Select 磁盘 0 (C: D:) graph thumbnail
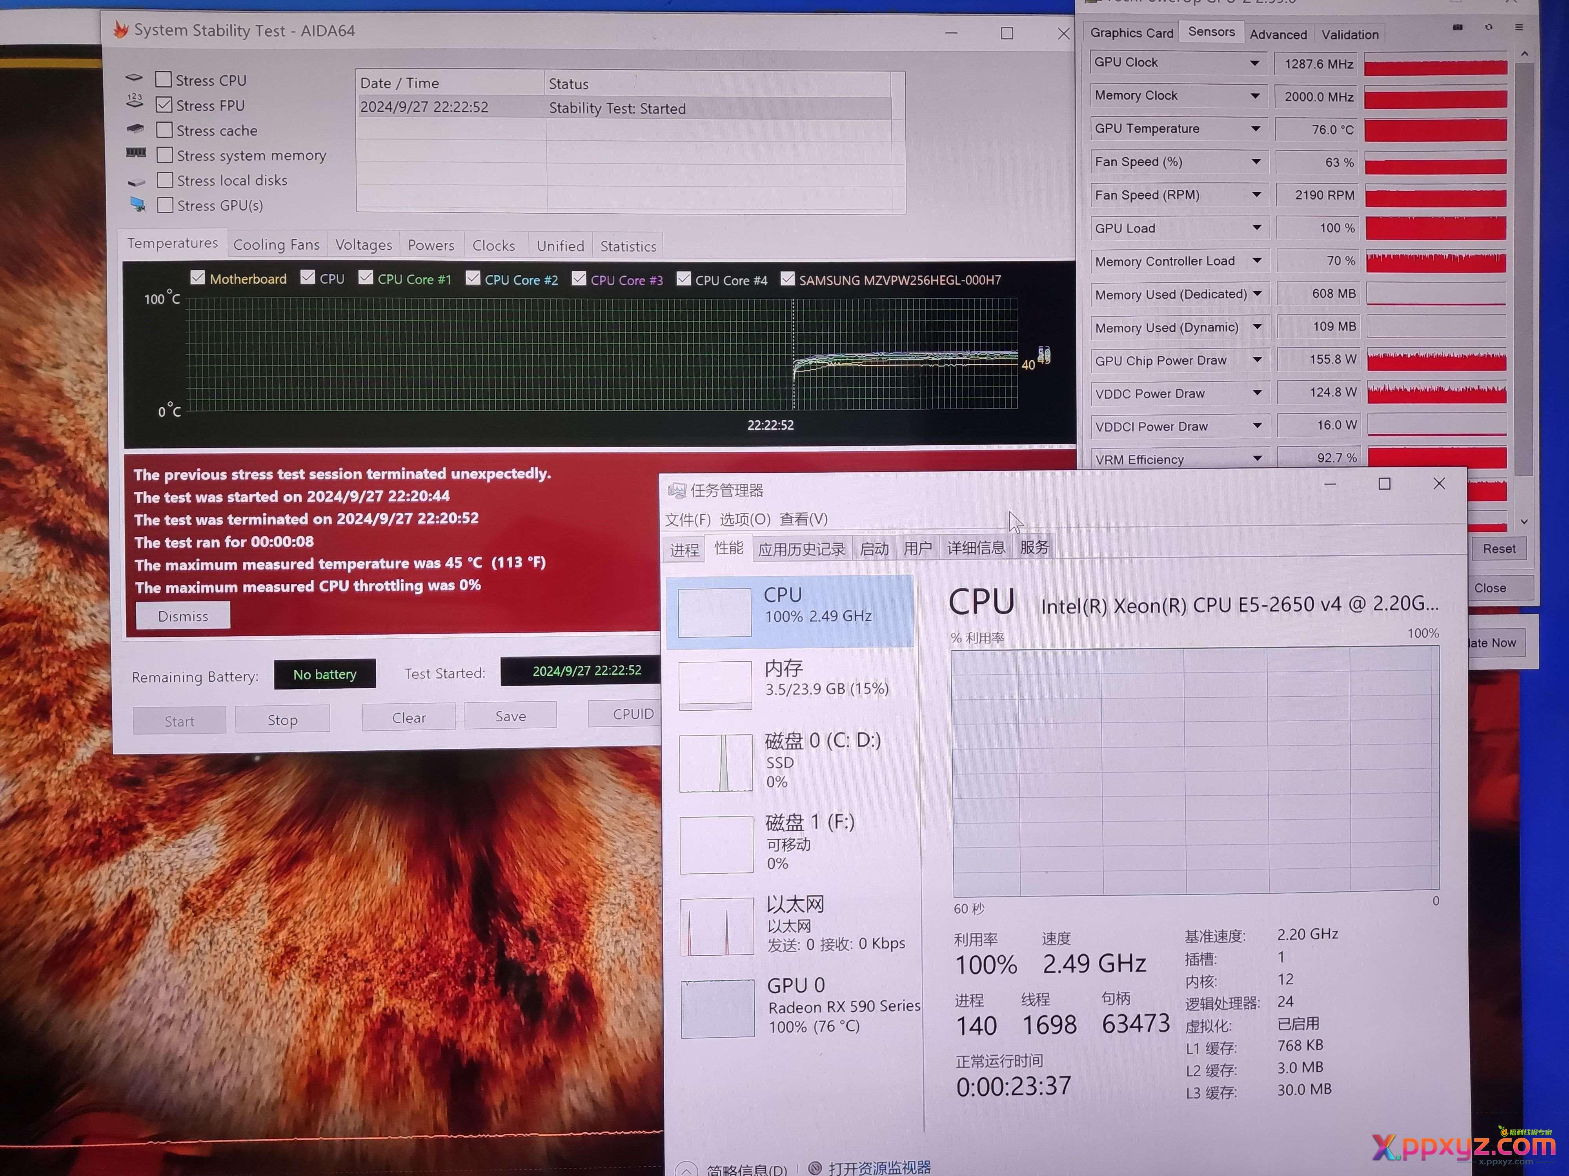Image resolution: width=1569 pixels, height=1176 pixels. click(716, 763)
